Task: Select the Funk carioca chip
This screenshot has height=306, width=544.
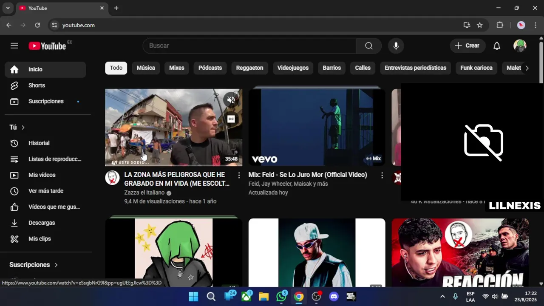Action: tap(476, 68)
